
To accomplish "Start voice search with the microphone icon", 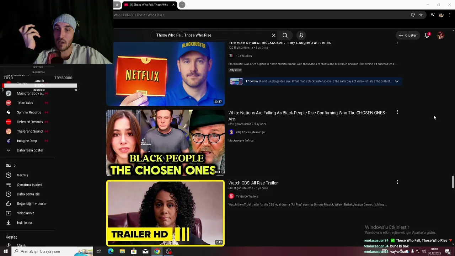I will point(301,35).
